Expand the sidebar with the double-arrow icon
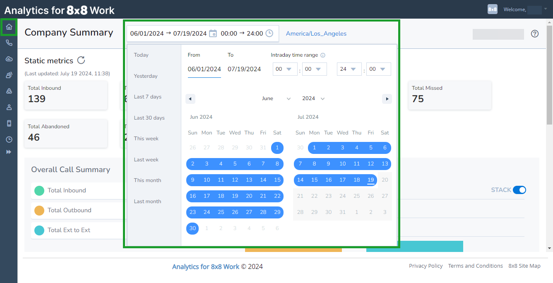553x283 pixels. [8, 152]
